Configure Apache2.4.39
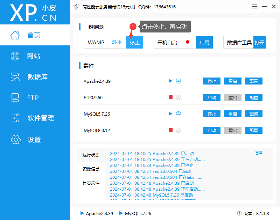The width and height of the screenshot is (280, 220). click(254, 81)
